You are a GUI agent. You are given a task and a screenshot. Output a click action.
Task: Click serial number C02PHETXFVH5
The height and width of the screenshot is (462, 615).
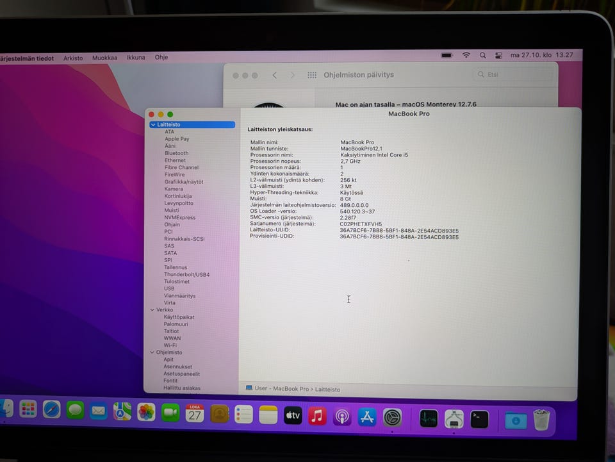tap(361, 224)
